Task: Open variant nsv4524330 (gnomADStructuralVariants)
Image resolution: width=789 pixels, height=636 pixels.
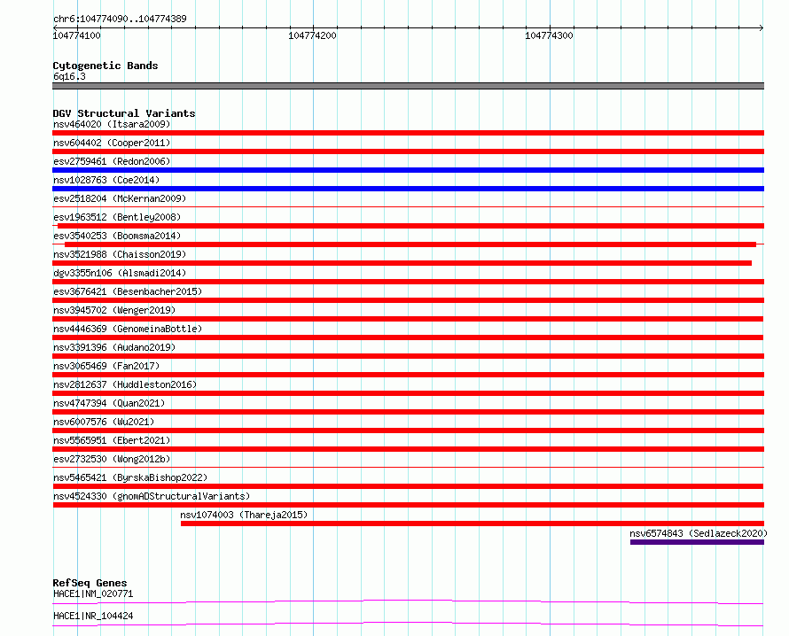Action: tap(152, 496)
